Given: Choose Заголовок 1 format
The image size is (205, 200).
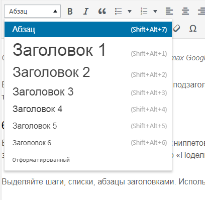Looking at the screenshot, I should [88, 50].
